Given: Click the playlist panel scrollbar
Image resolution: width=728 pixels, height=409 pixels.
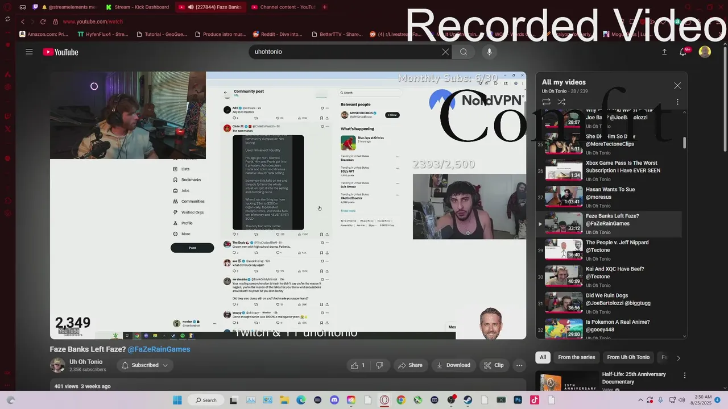Looking at the screenshot, I should [x=685, y=142].
